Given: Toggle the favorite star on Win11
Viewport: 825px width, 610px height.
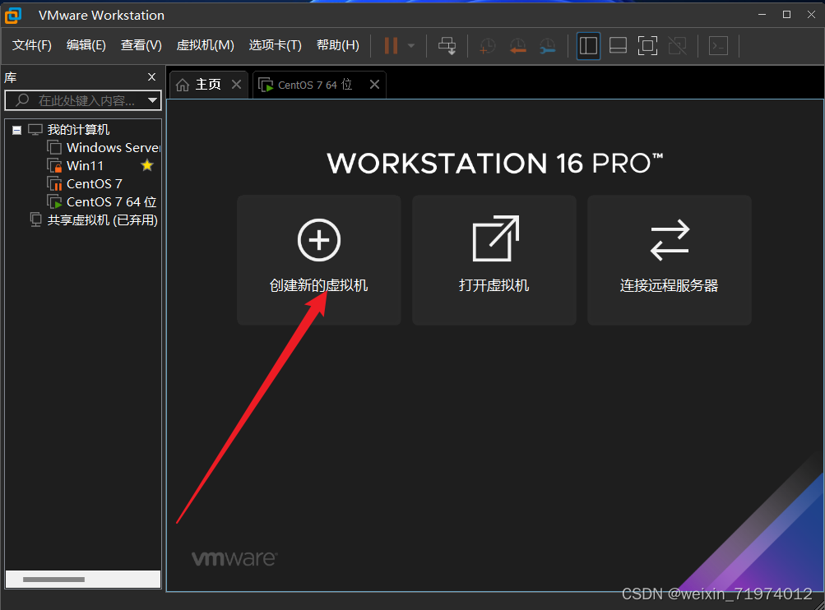Looking at the screenshot, I should (147, 165).
